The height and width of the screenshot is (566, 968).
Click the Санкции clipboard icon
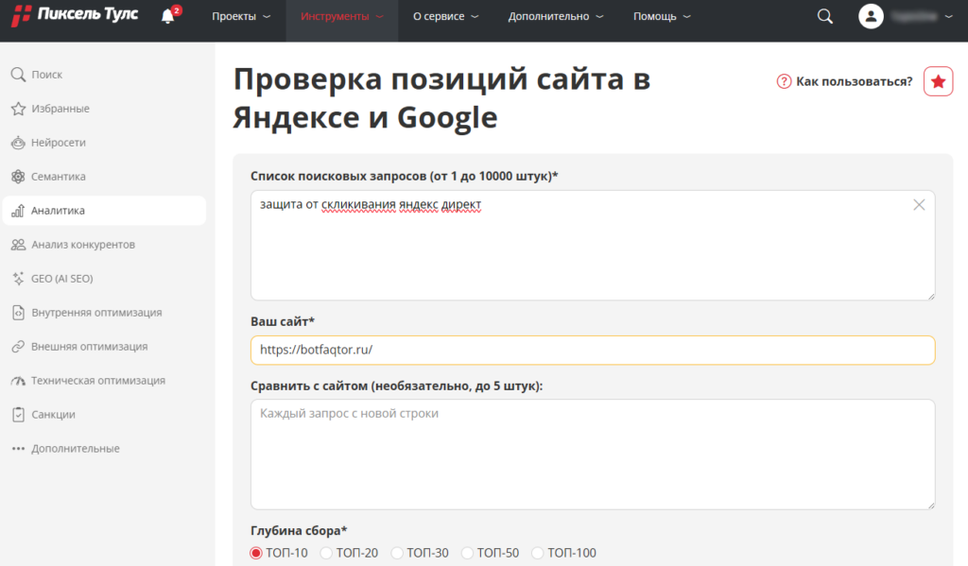[18, 414]
